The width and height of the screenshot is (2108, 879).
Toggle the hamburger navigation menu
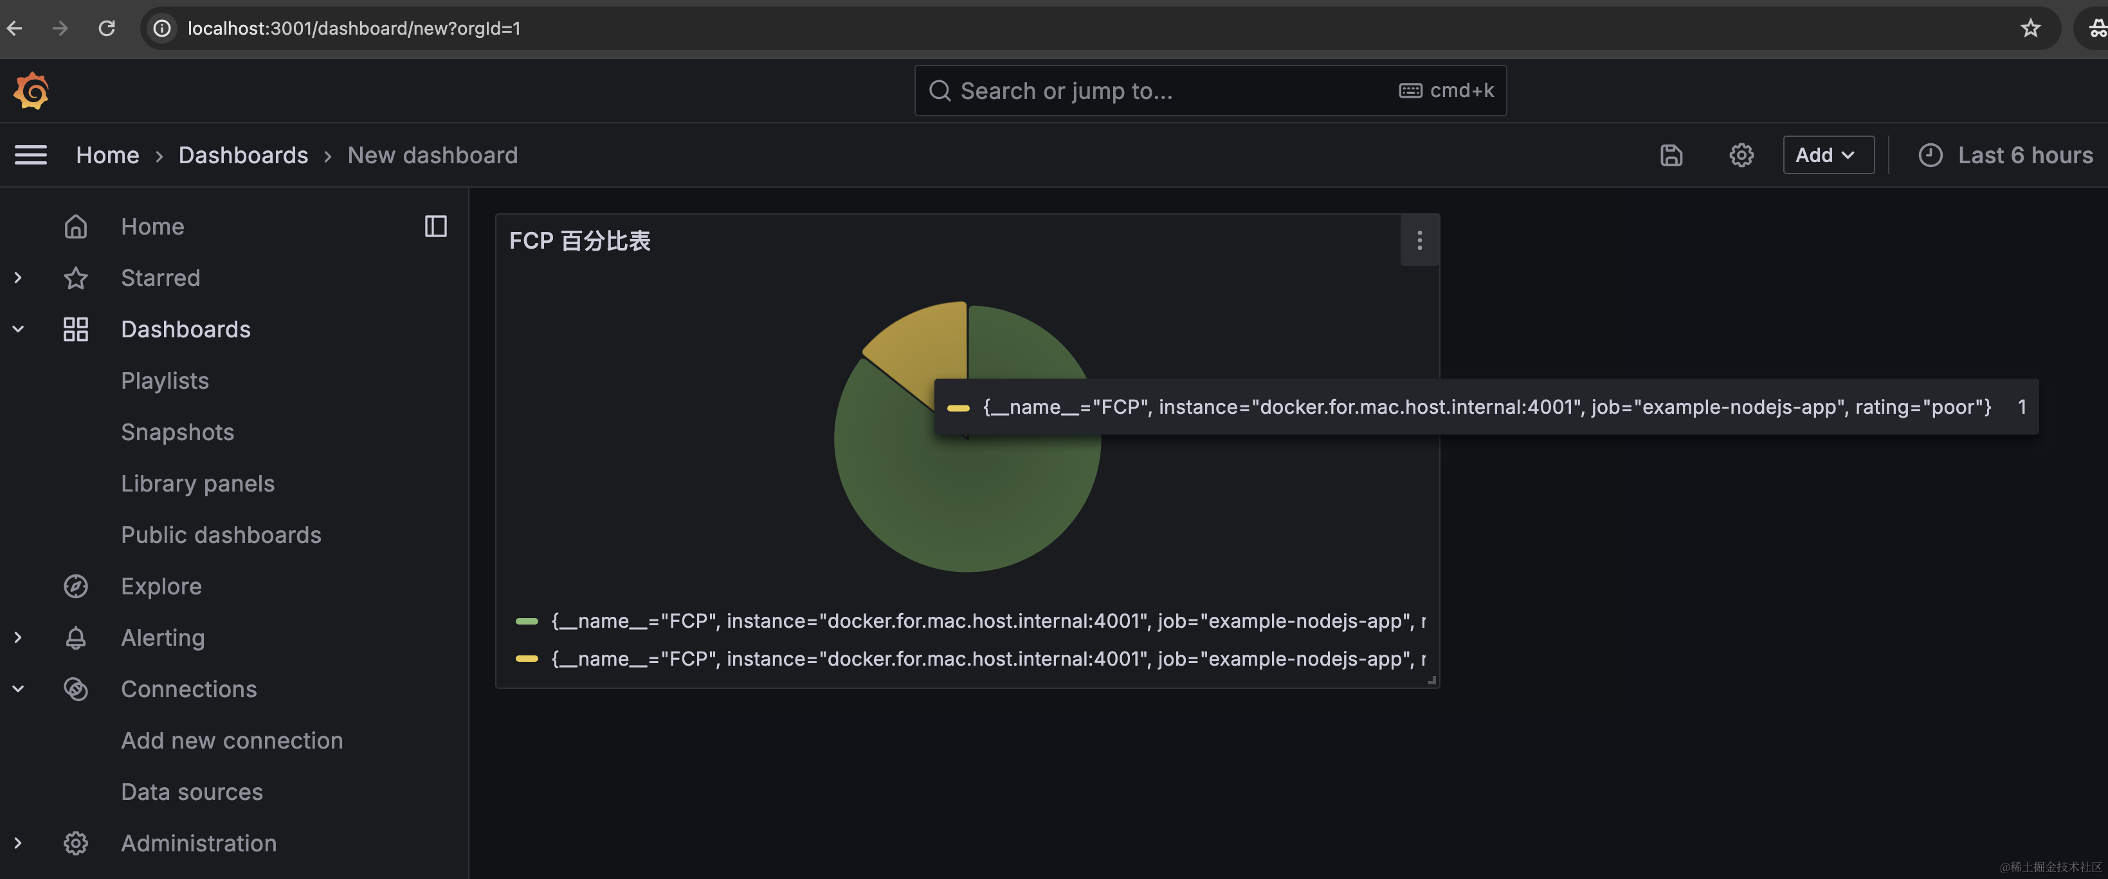[x=30, y=155]
